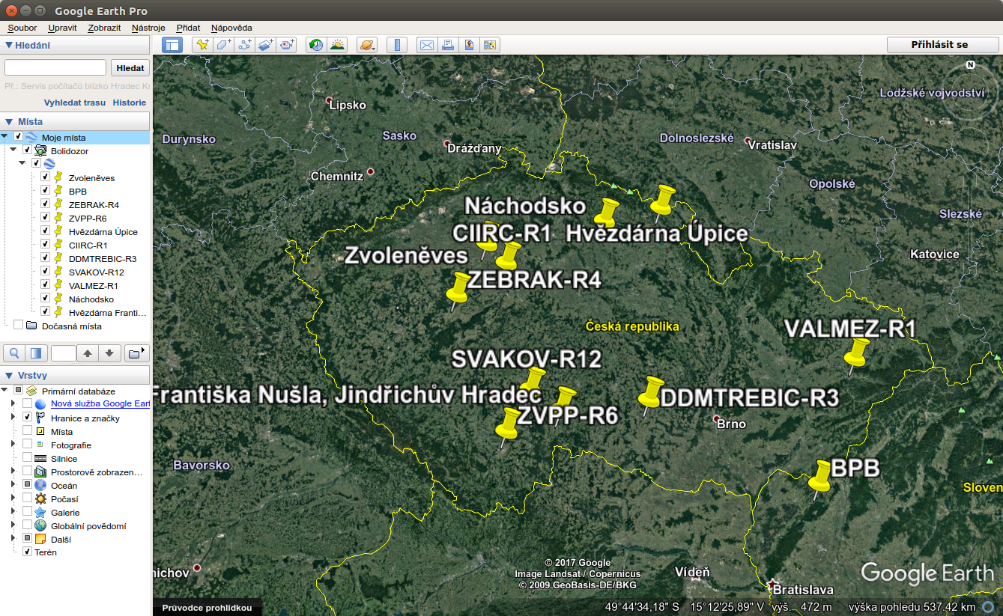Select the add polygon tool
Image resolution: width=1003 pixels, height=616 pixels.
223,45
